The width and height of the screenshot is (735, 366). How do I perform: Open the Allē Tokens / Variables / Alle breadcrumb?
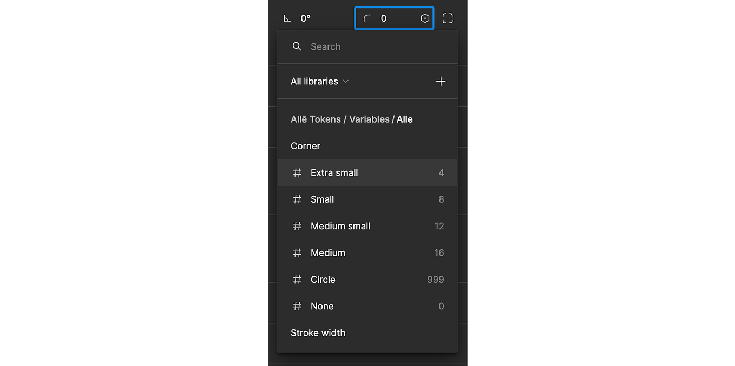coord(352,119)
